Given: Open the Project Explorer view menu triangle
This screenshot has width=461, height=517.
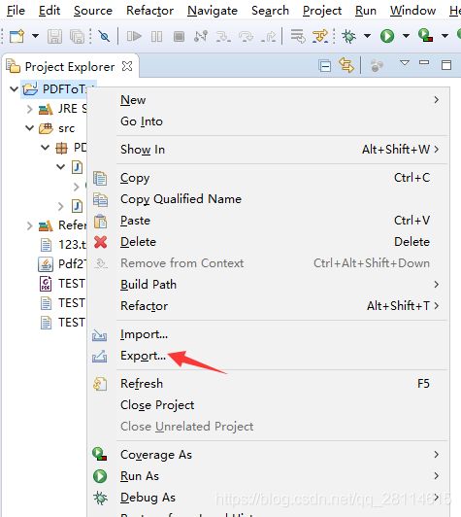Looking at the screenshot, I should (x=405, y=62).
